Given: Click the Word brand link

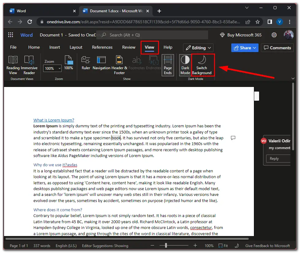Looking at the screenshot, I should (x=27, y=35).
